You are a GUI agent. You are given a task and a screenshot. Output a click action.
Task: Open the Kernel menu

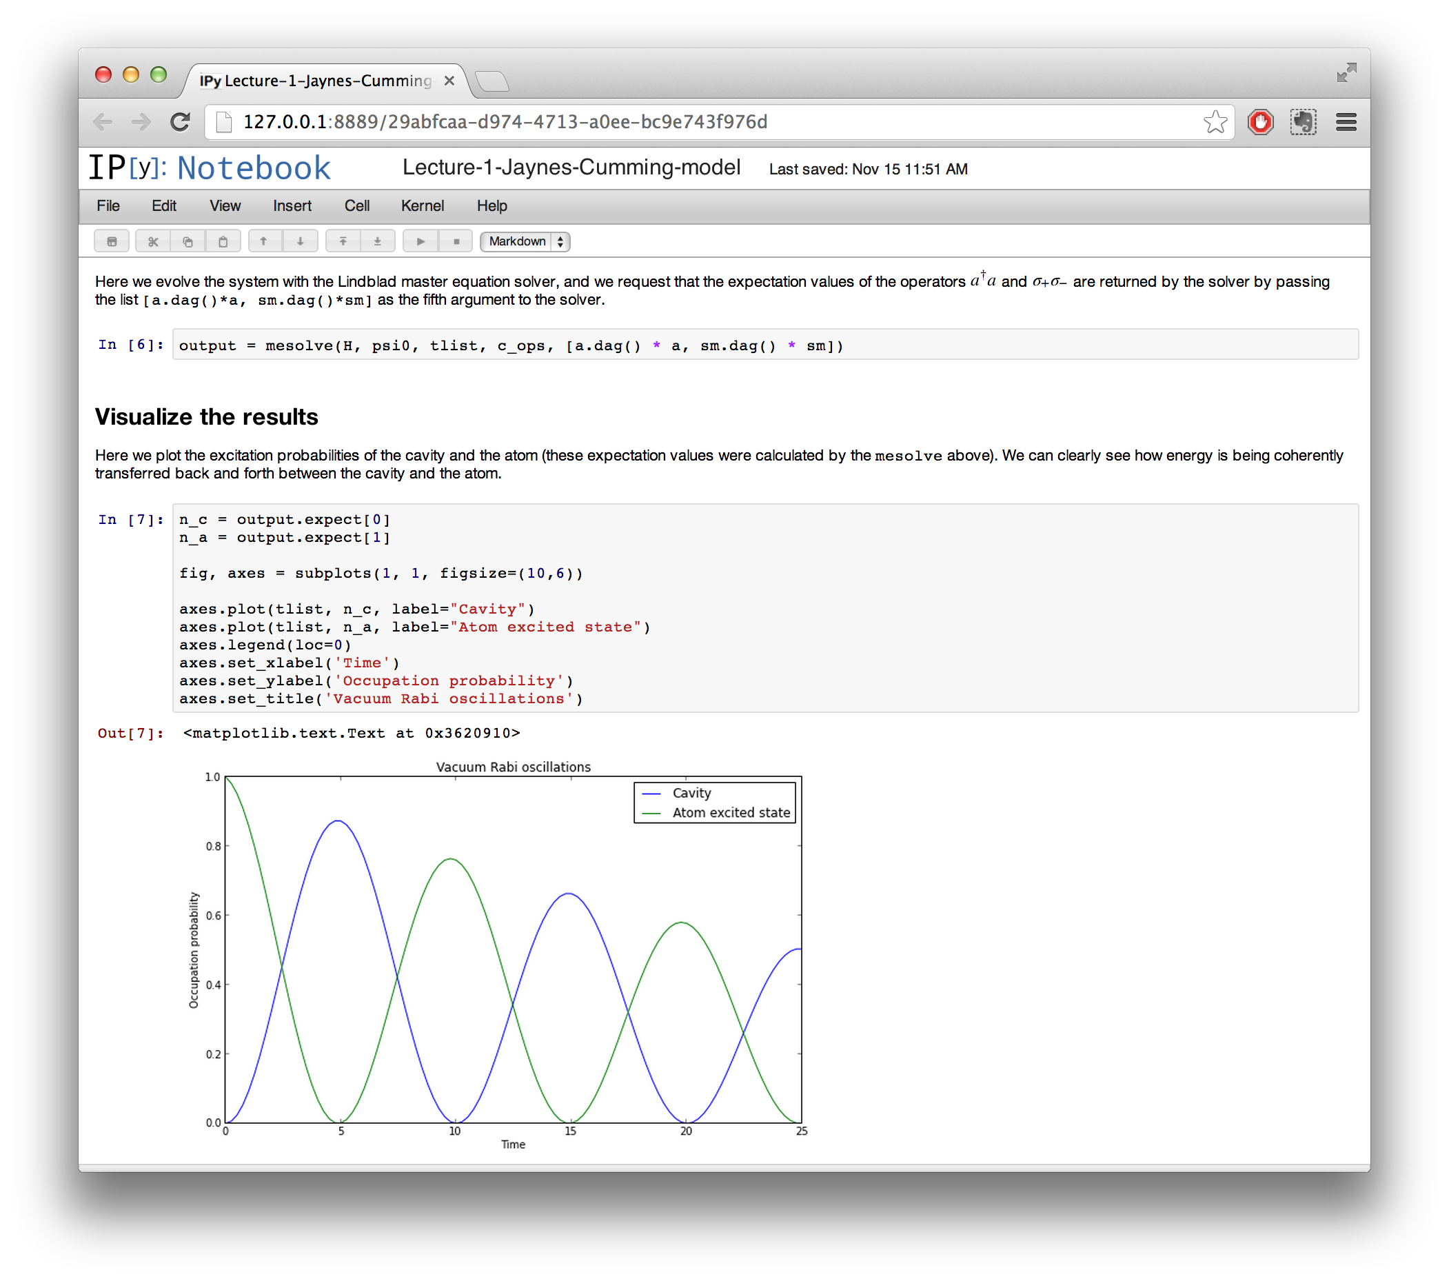tap(423, 205)
